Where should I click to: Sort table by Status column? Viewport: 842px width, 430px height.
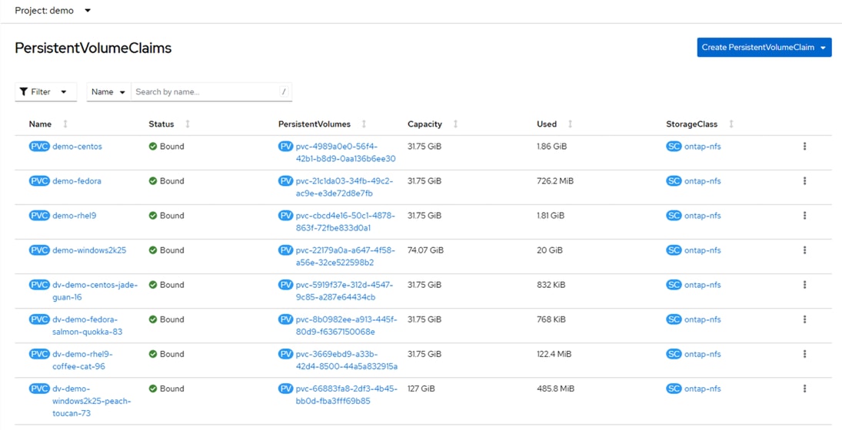(x=161, y=124)
